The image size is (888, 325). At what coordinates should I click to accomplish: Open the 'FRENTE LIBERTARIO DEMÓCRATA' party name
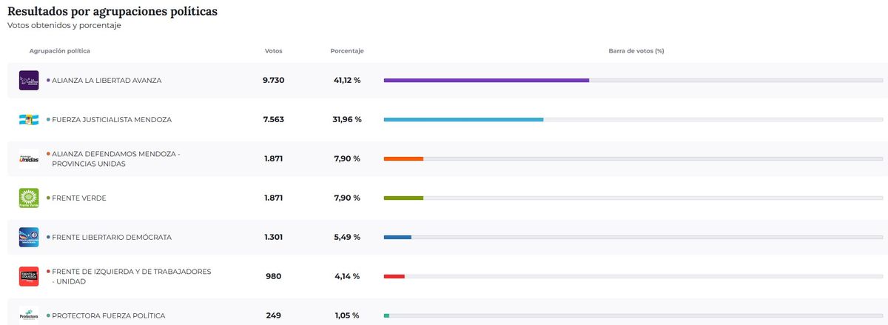click(x=111, y=237)
